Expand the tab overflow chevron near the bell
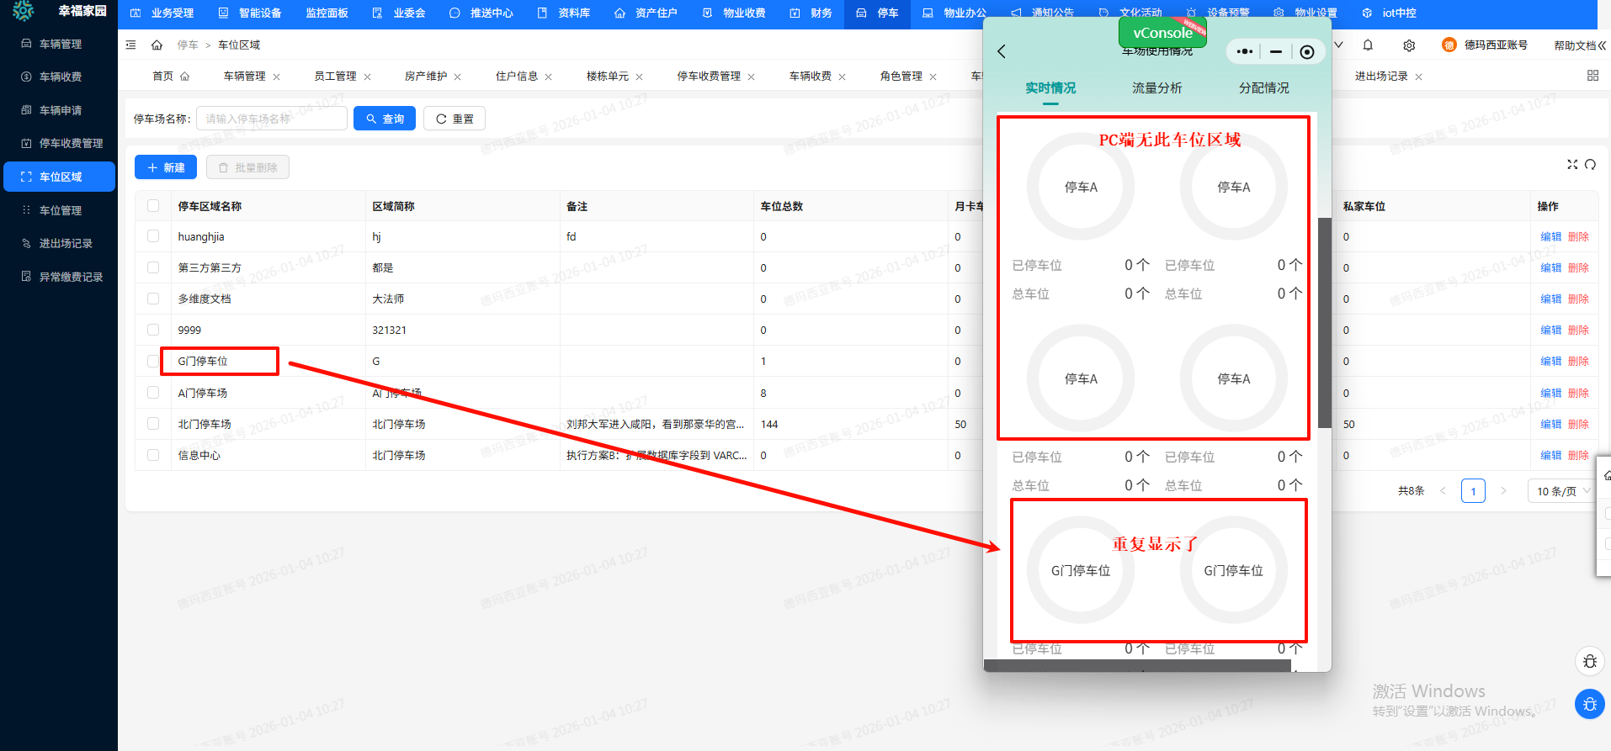 click(1338, 45)
